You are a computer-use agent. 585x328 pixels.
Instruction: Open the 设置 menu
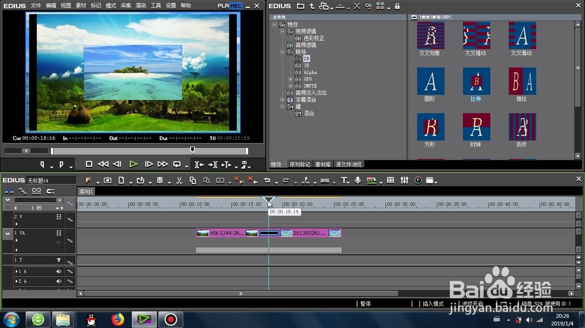click(170, 6)
